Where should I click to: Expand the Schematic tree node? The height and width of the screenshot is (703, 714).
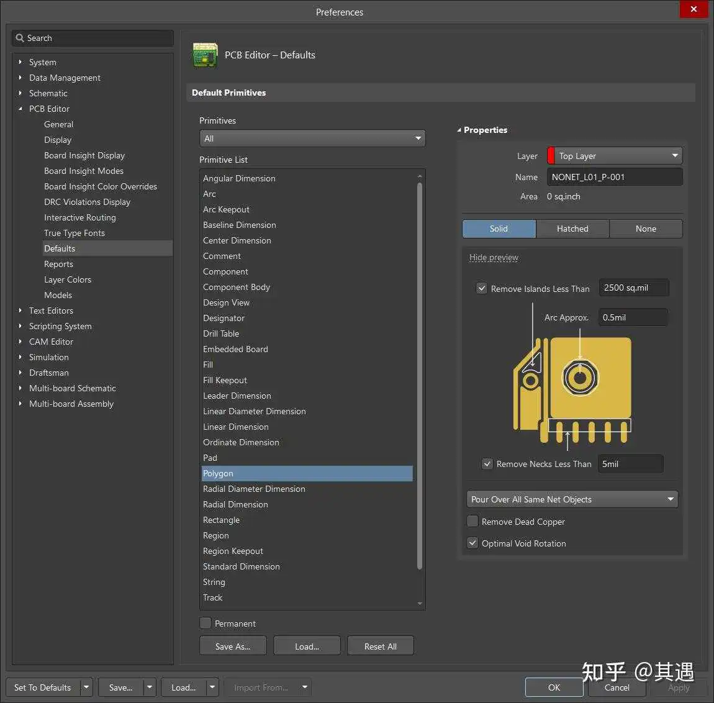tap(20, 93)
